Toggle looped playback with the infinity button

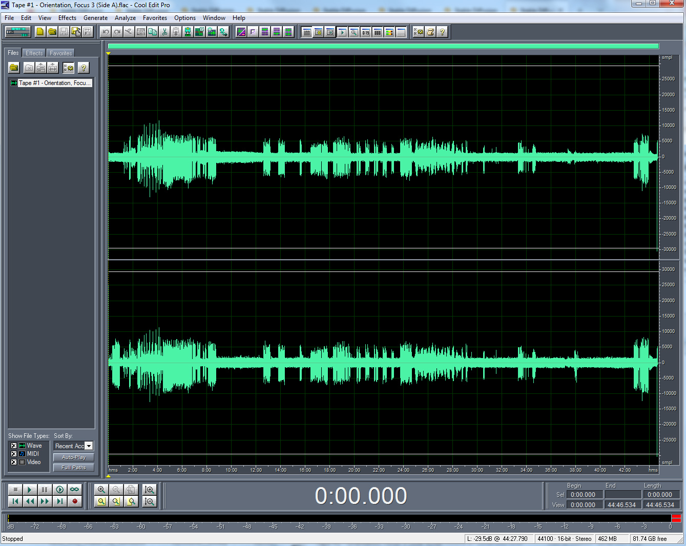(x=75, y=490)
